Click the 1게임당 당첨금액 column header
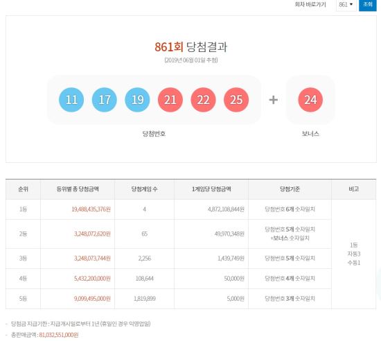The height and width of the screenshot is (341, 381). (211, 189)
